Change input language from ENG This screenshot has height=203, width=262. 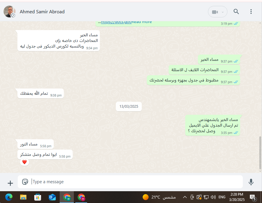tap(222, 197)
